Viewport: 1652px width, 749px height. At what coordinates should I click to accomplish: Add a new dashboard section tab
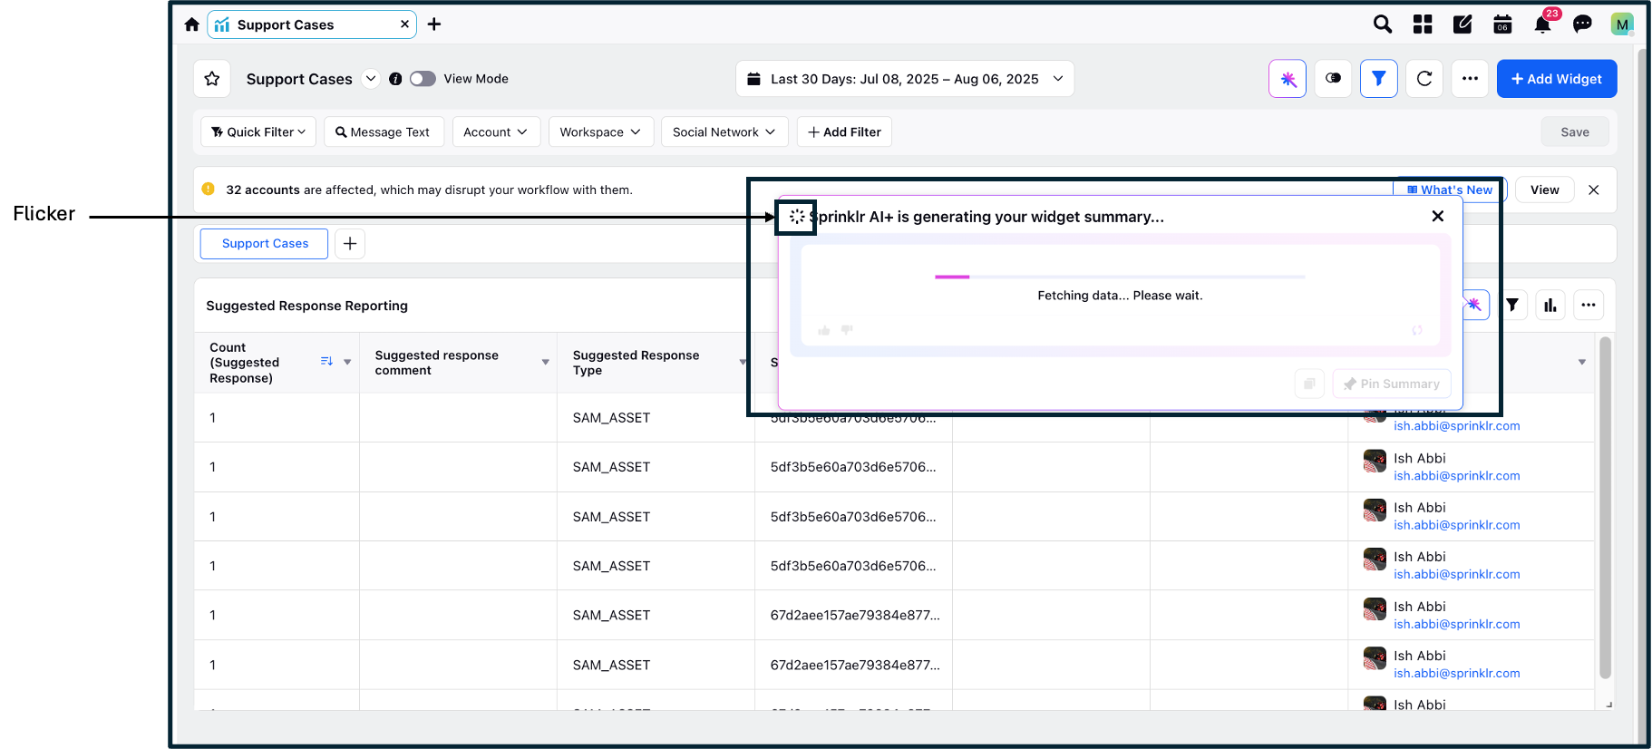350,244
